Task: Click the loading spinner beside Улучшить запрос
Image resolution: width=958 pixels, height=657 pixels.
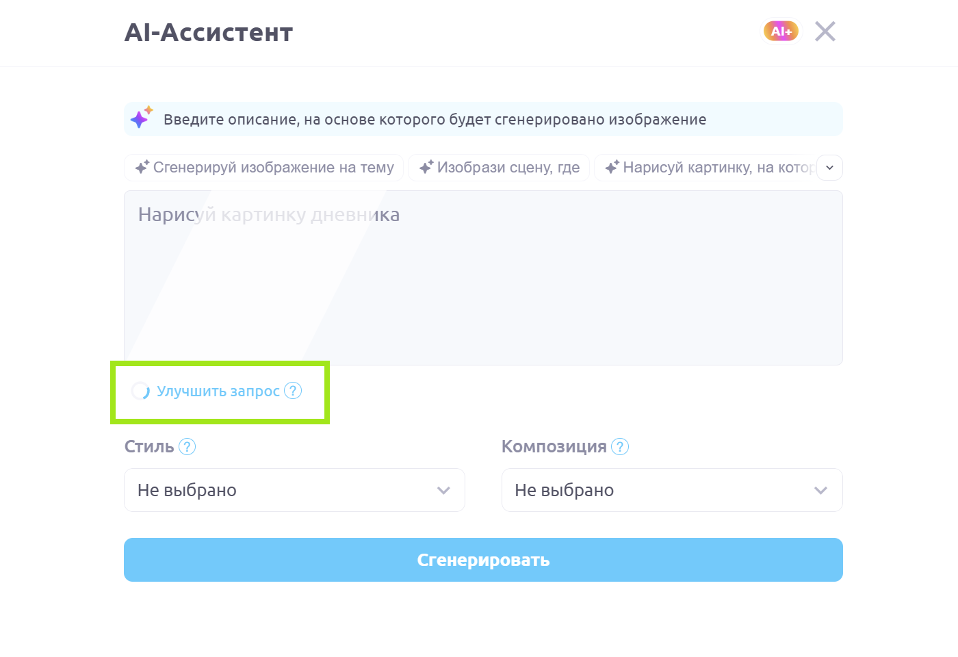Action: (140, 391)
